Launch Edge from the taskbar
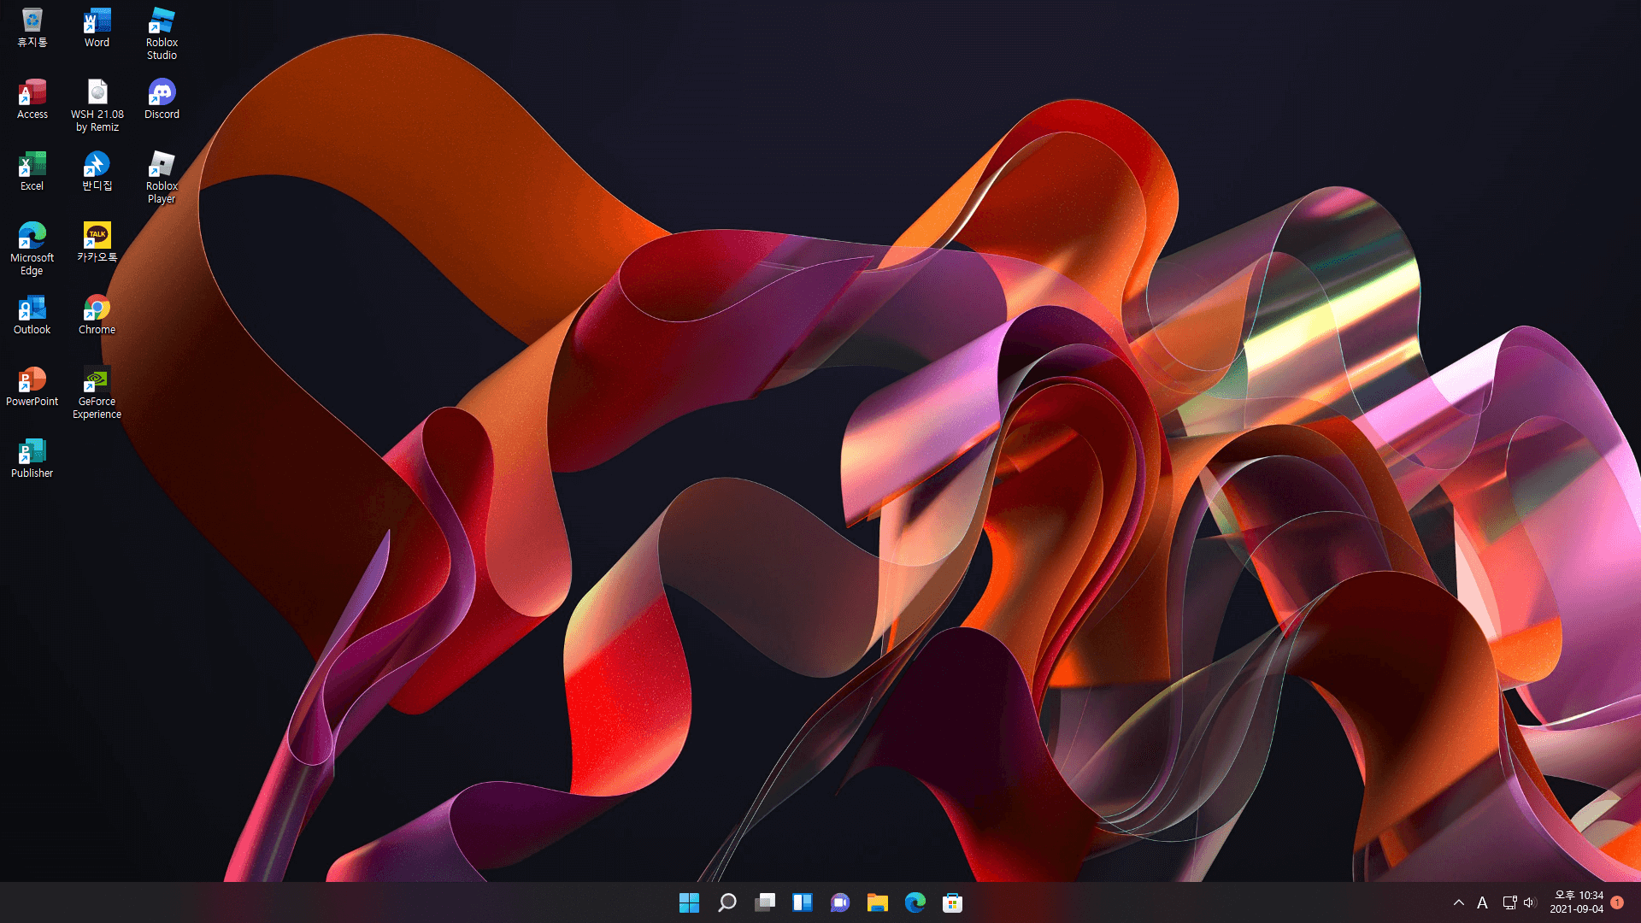1641x923 pixels. (915, 902)
